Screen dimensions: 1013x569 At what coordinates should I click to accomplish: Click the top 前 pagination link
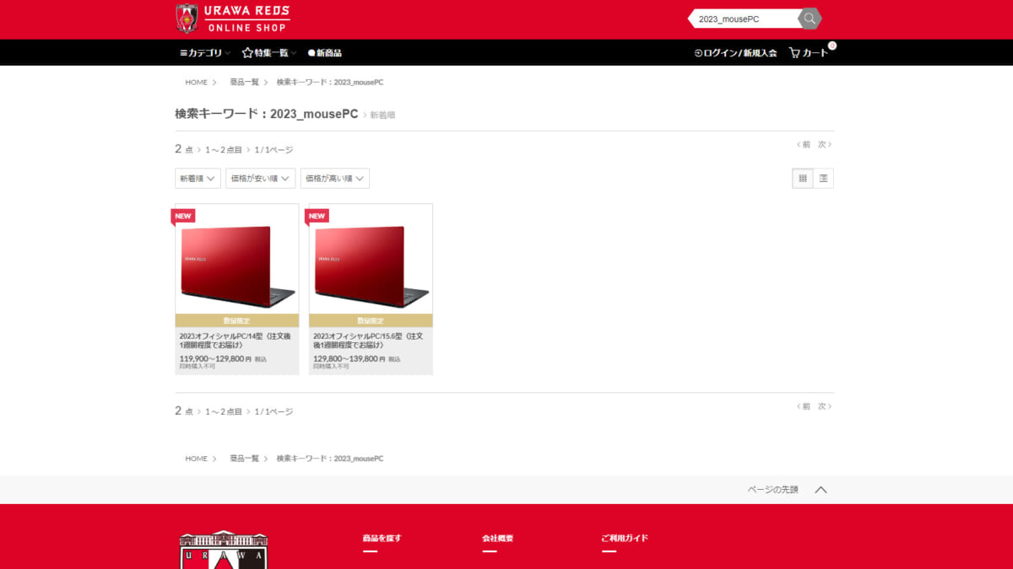tap(804, 144)
